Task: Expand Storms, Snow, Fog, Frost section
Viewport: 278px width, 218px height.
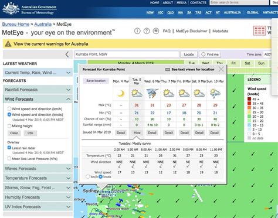Action: 38,188
